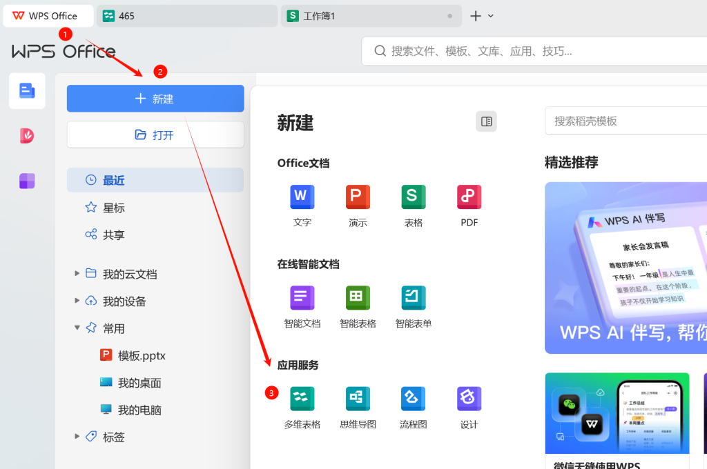Create a new PDF document
Screen dimensions: 707x469
[x=469, y=206]
